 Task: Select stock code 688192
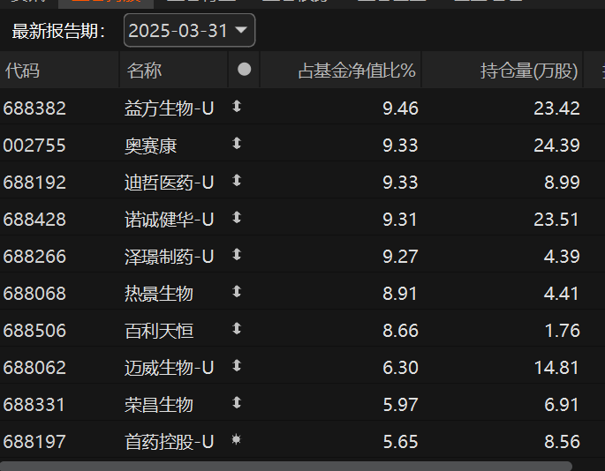point(34,183)
